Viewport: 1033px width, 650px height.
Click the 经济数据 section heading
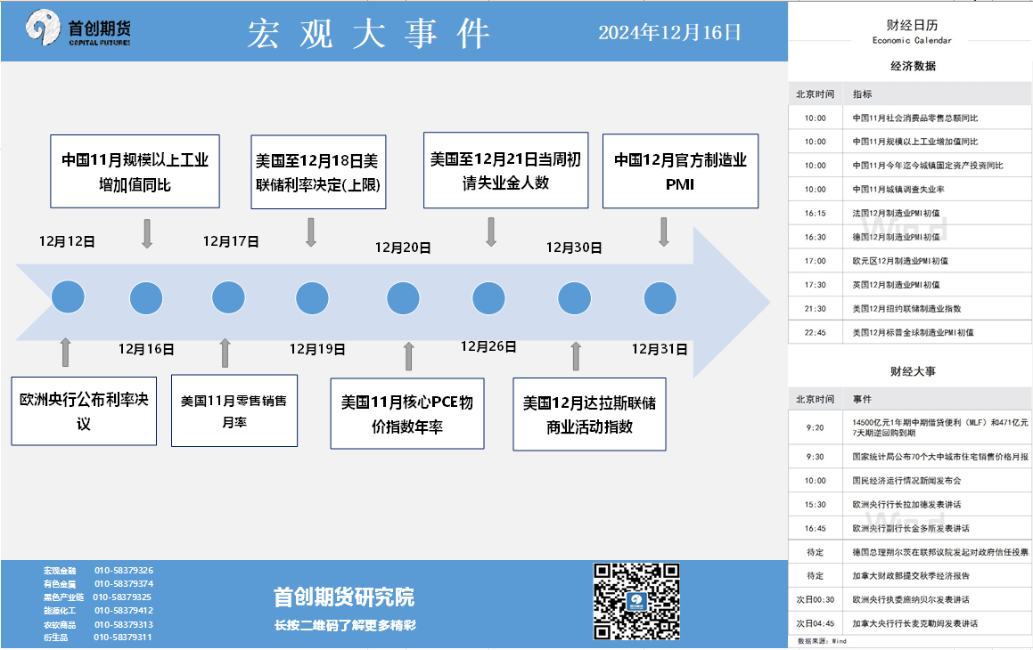point(913,66)
